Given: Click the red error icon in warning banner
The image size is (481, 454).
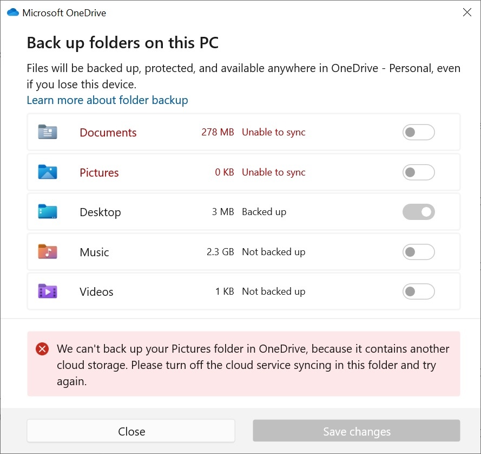Looking at the screenshot, I should point(42,349).
